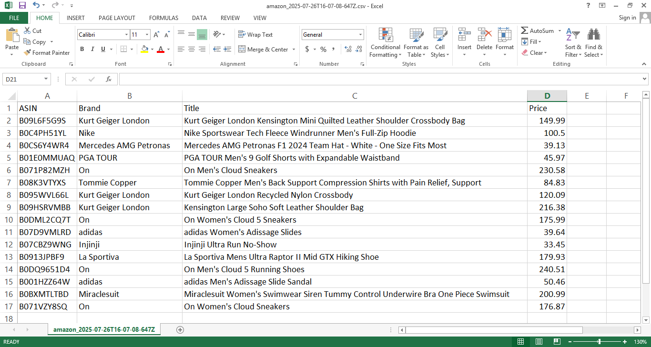This screenshot has width=651, height=347.
Task: Open the font name Calibri dropdown
Action: 126,35
